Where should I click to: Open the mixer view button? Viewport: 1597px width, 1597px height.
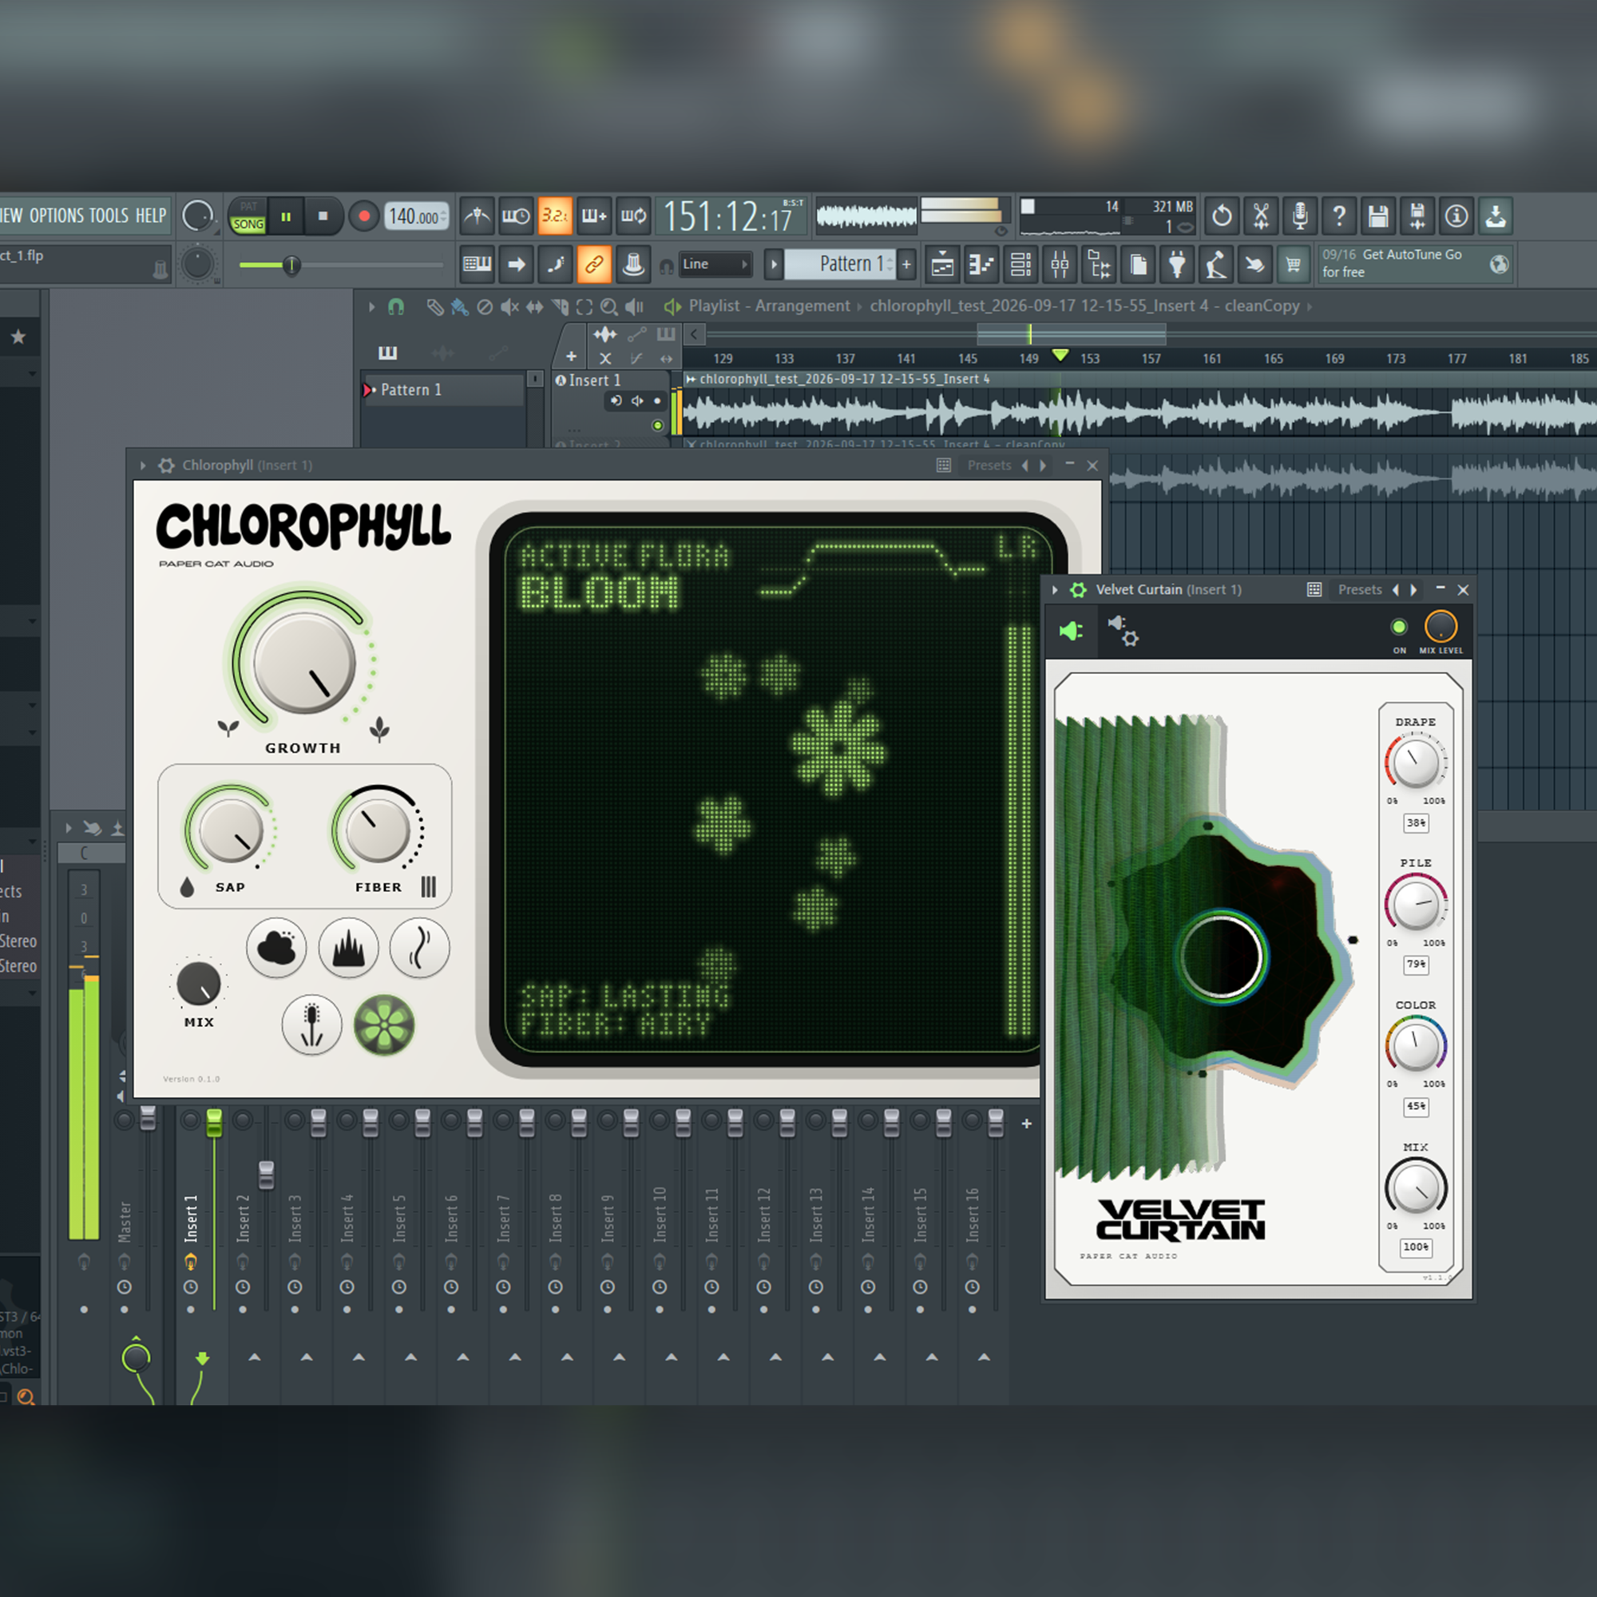(1060, 264)
